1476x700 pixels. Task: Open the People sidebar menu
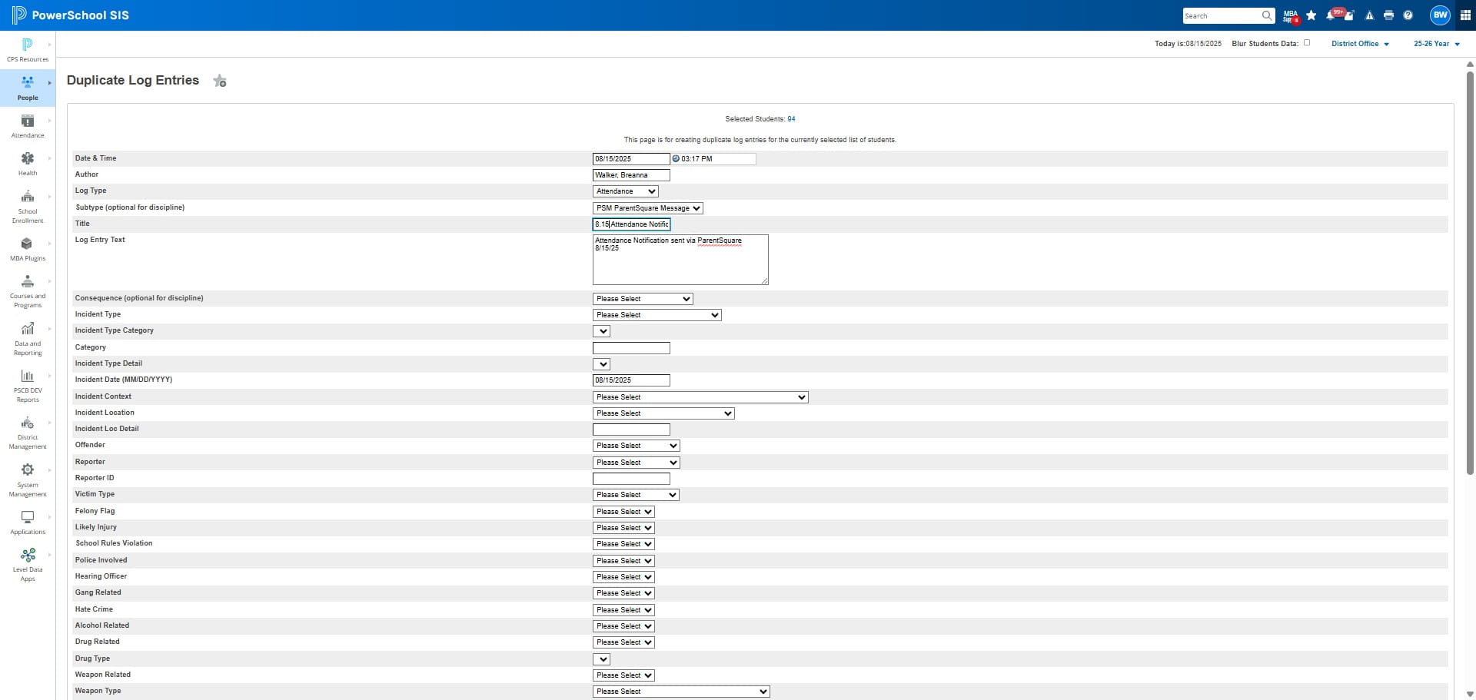pos(28,88)
